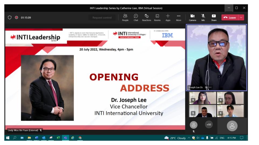Open More actions menu
The width and height of the screenshot is (259, 145).
coord(179,18)
